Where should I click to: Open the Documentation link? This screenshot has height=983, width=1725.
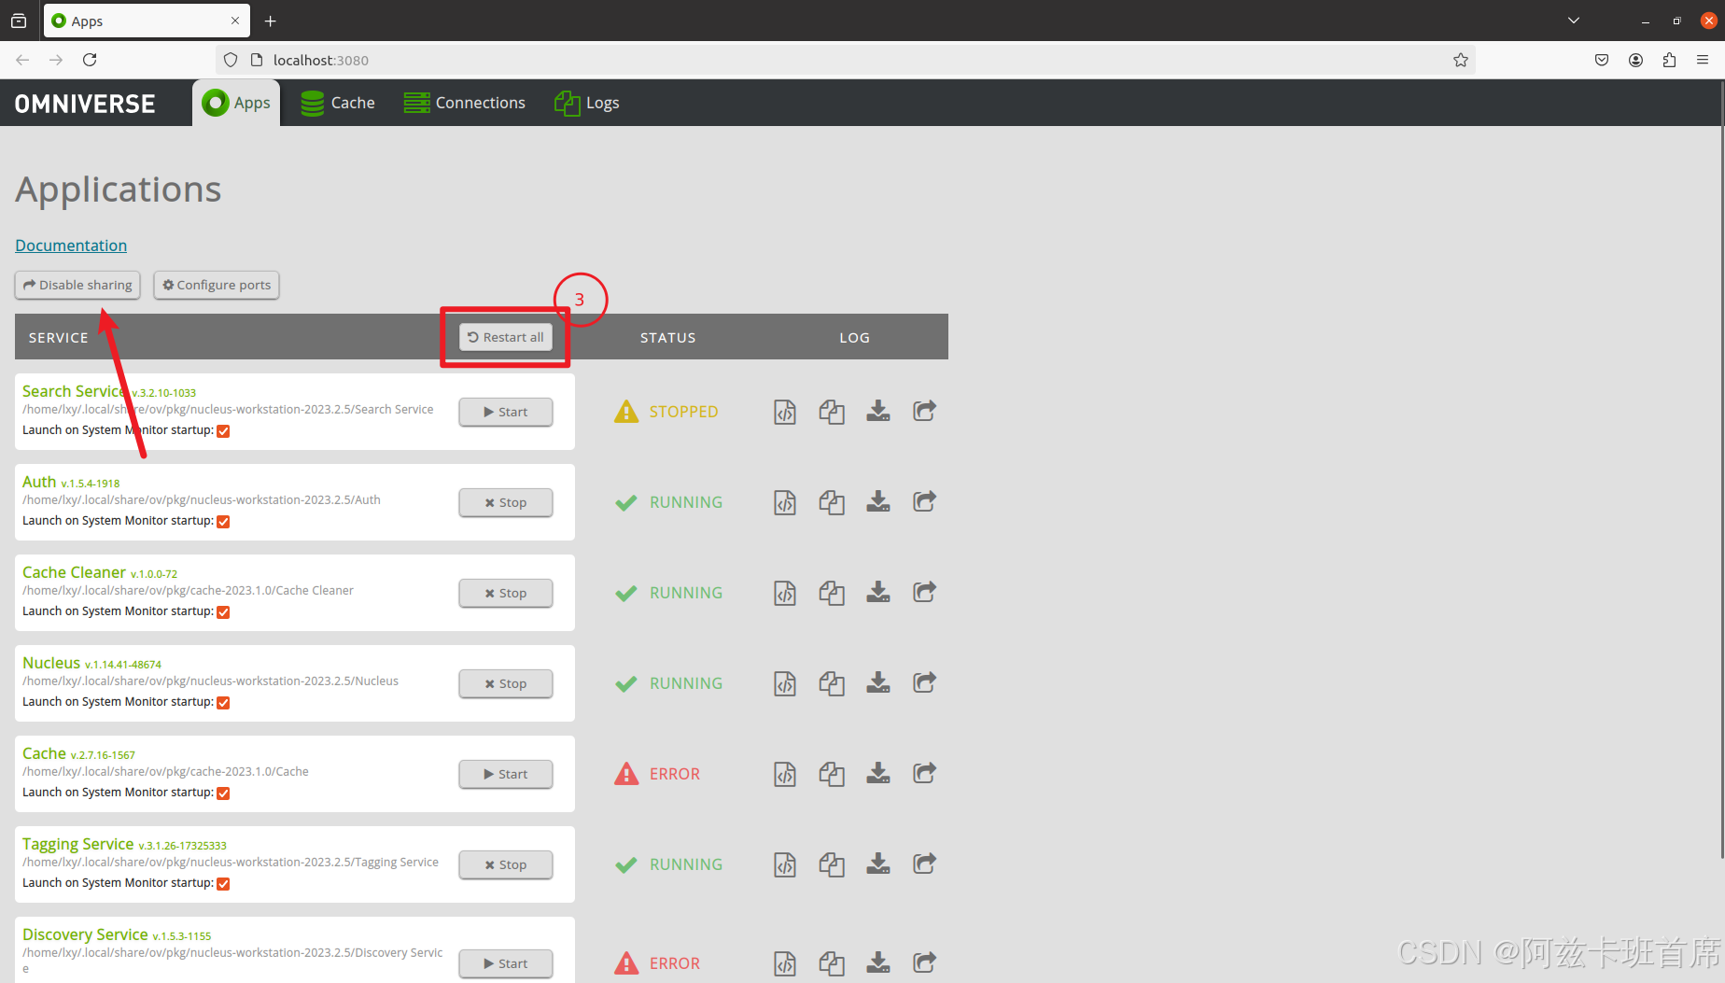(x=71, y=246)
